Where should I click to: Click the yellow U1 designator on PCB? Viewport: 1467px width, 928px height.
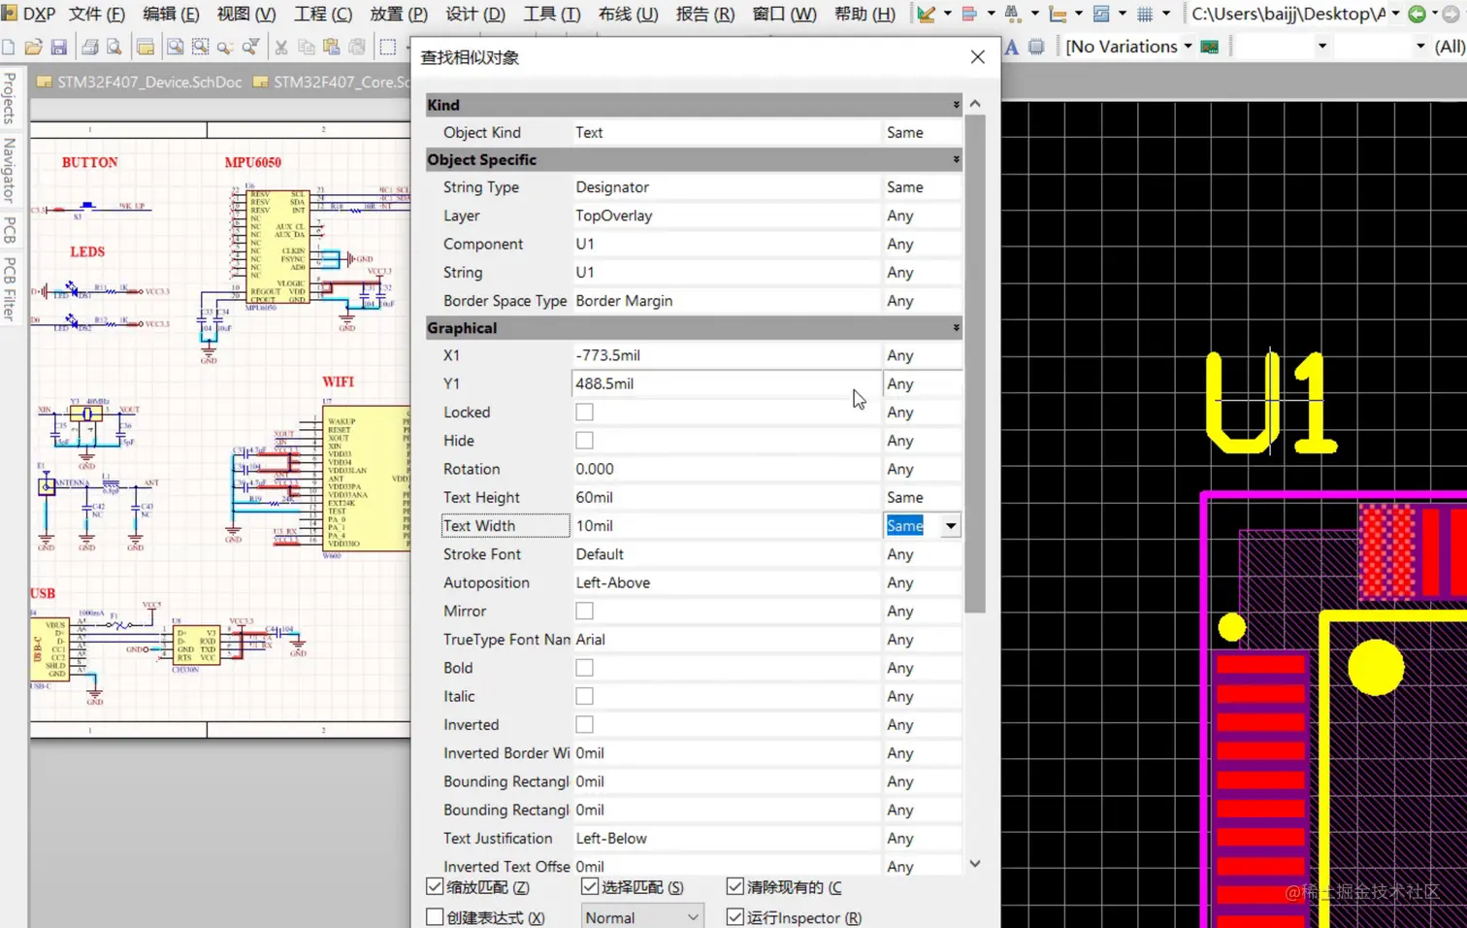point(1270,402)
